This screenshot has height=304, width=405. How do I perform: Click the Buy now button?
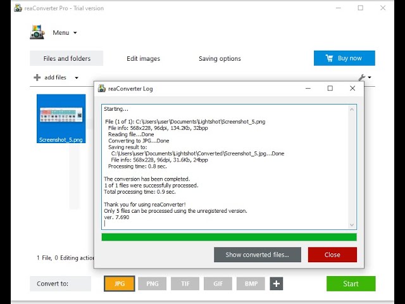pos(344,58)
